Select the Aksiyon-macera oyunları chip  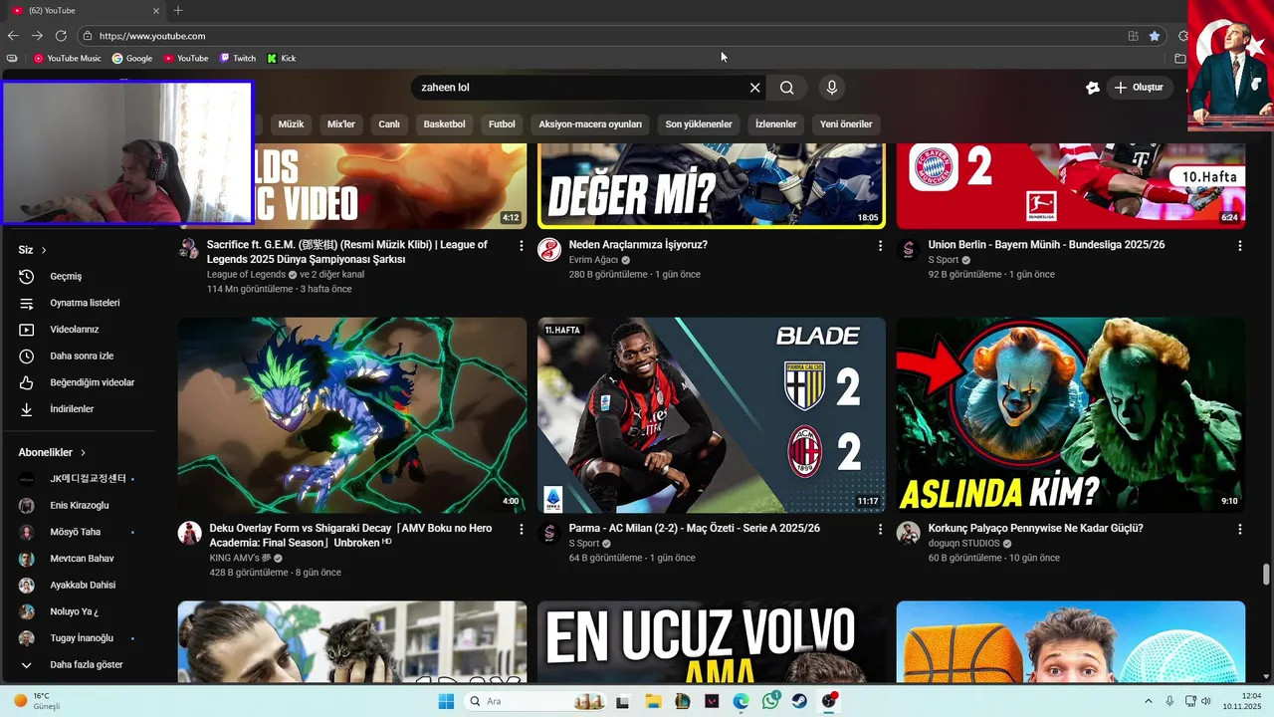click(x=590, y=124)
